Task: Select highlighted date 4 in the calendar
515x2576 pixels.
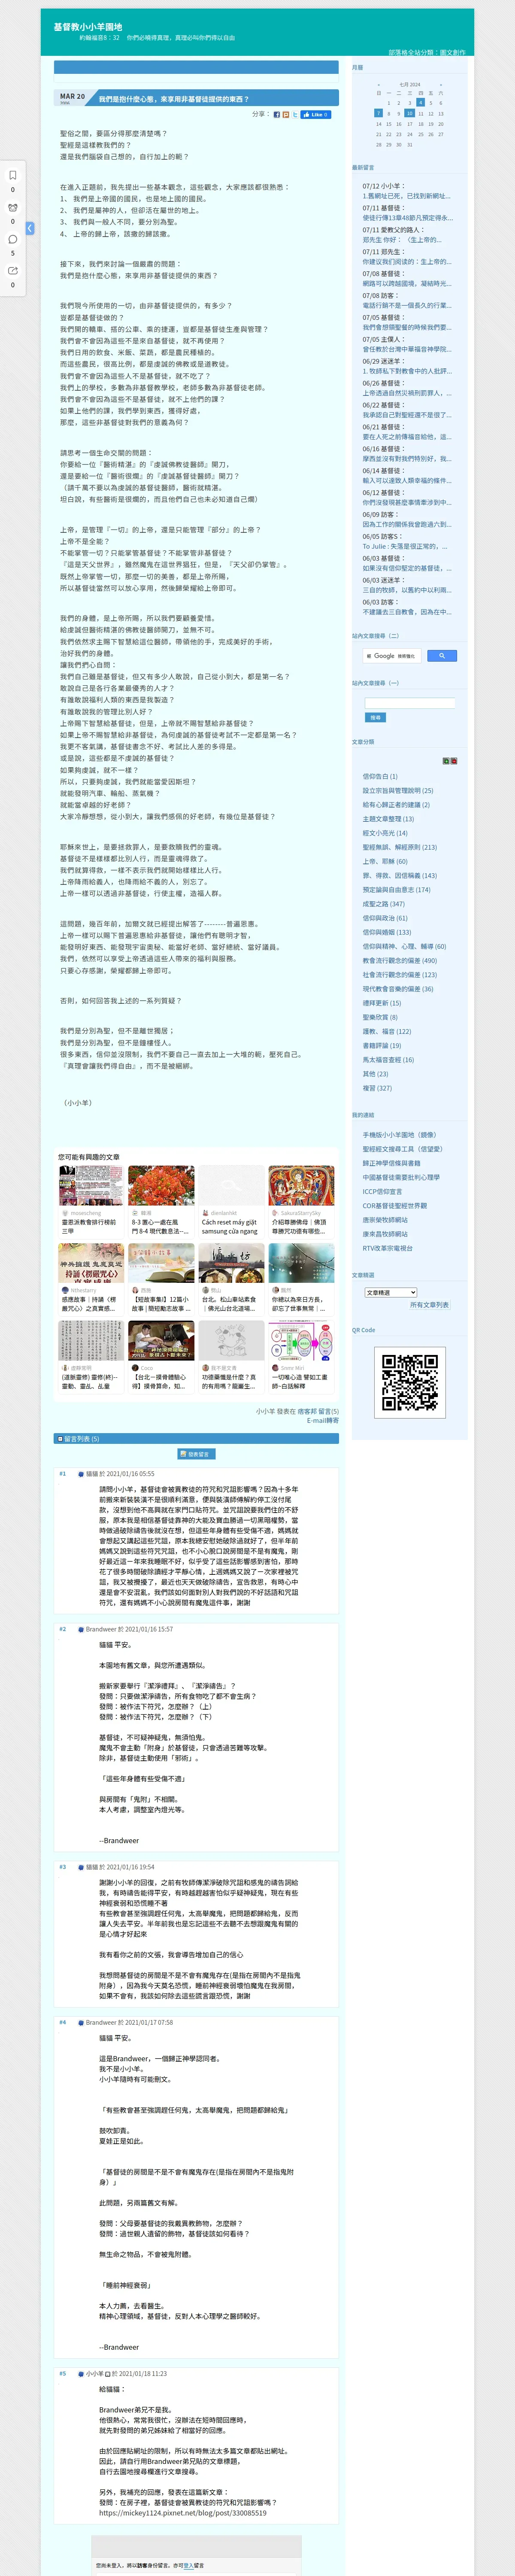Action: pos(420,102)
